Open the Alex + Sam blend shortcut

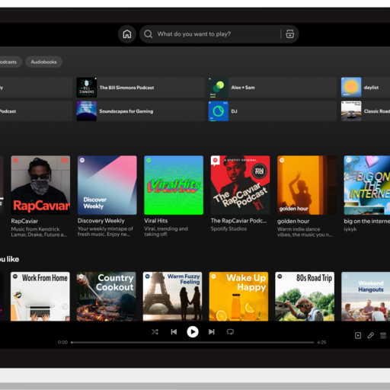(273, 88)
